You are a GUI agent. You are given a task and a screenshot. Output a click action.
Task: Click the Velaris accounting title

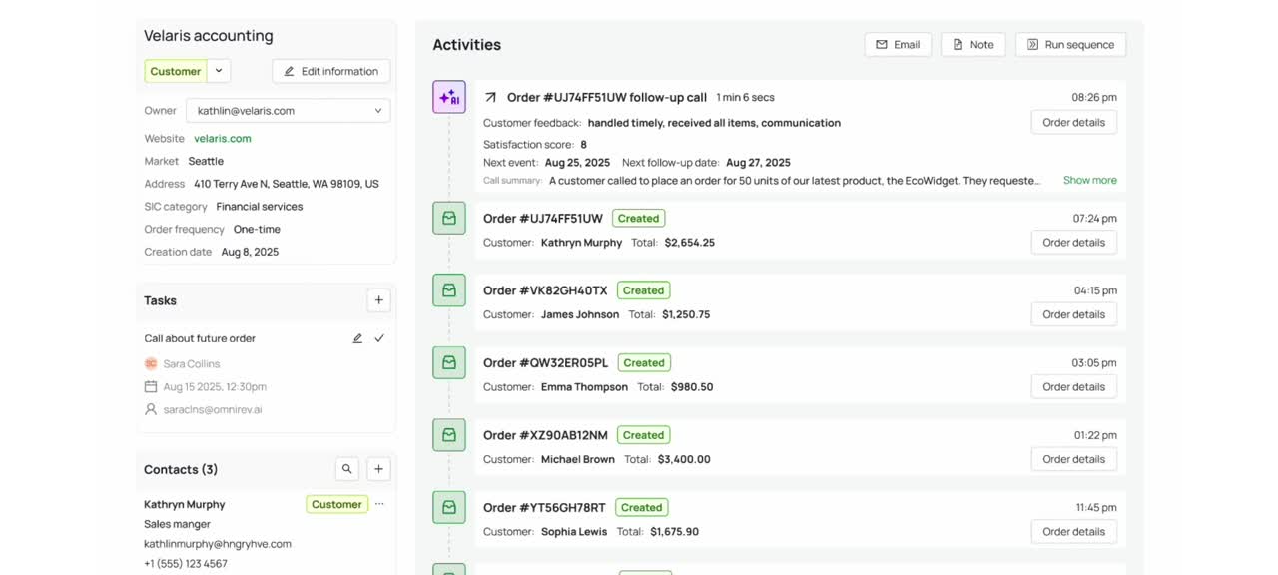(x=209, y=36)
